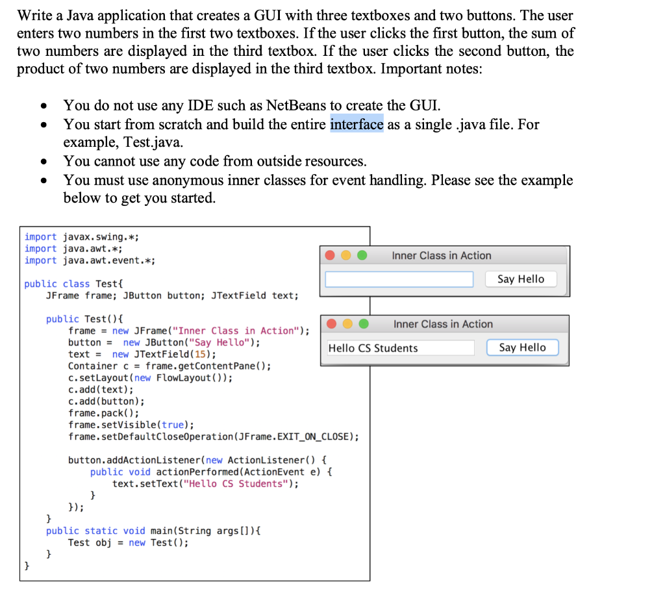Minimize the lower Inner Class in Action window
665x608 pixels.
[x=348, y=324]
